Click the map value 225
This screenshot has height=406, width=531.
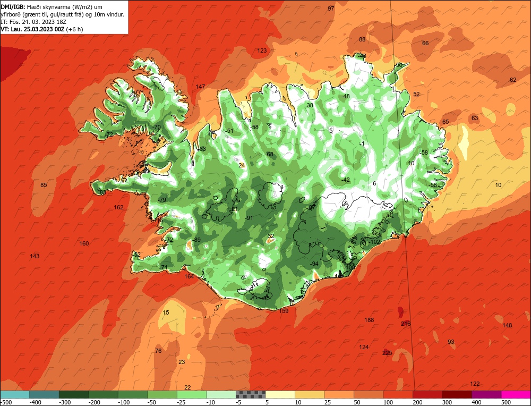[x=387, y=353]
